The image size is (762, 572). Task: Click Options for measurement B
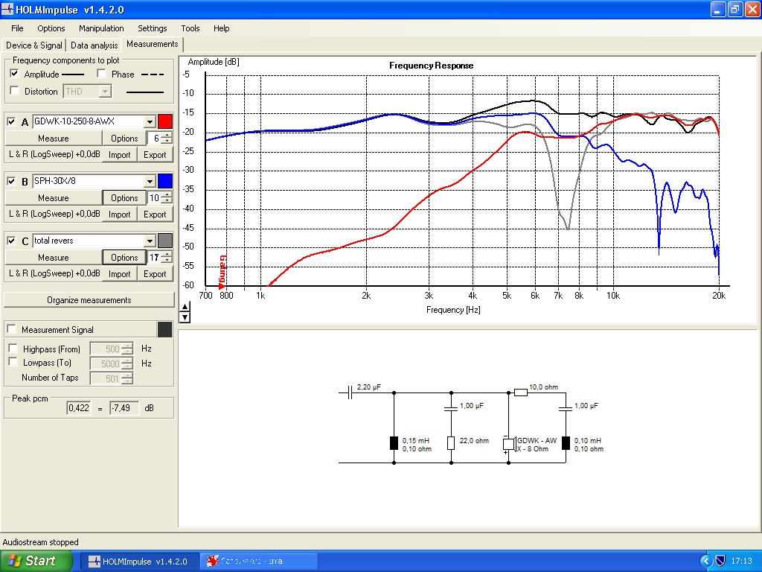124,198
